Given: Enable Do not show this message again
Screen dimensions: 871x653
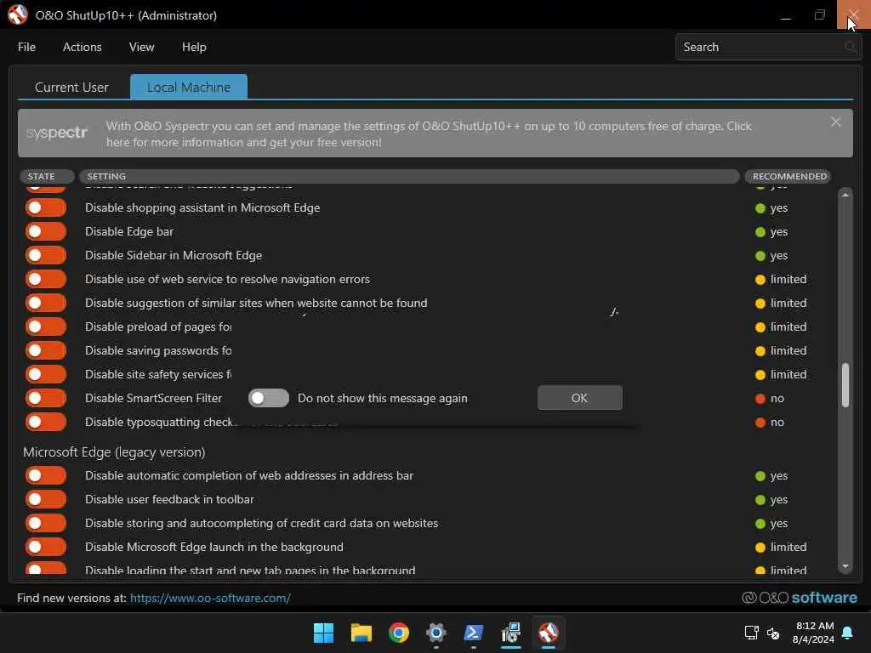Looking at the screenshot, I should [268, 398].
